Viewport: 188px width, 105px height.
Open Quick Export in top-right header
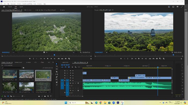(173, 7)
